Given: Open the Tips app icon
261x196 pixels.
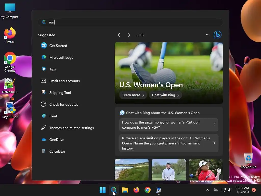Looking at the screenshot, I should (44, 69).
